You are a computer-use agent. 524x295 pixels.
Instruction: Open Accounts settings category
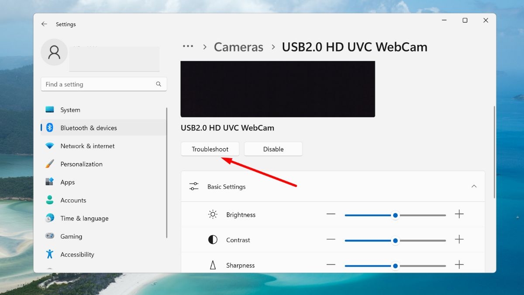point(103,200)
